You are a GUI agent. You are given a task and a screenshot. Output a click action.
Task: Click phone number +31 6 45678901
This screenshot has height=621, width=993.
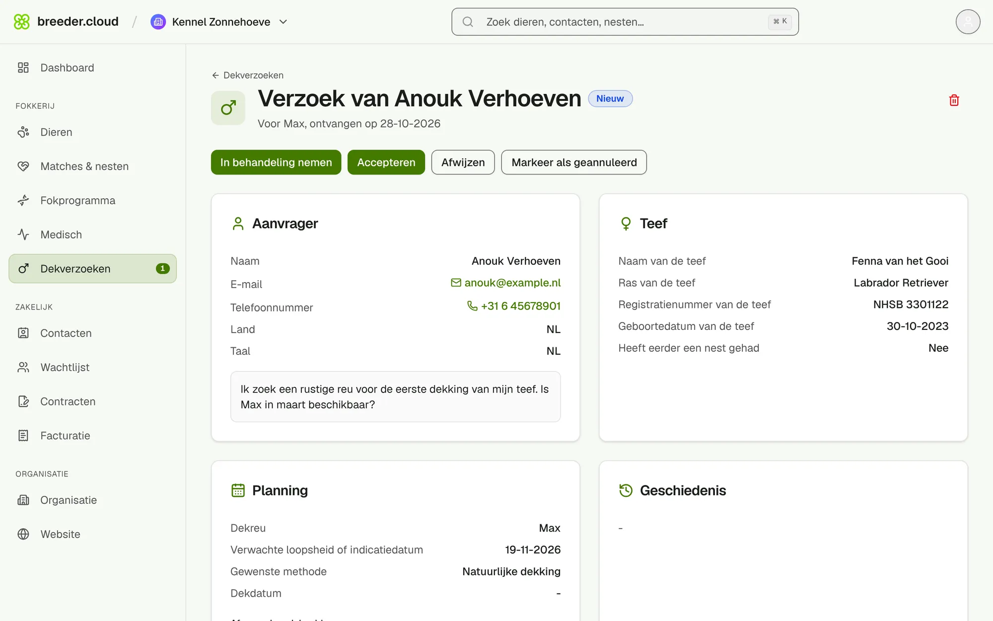[514, 306]
